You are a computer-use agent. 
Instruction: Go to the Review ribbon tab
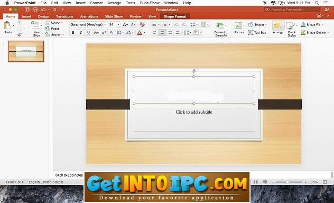(136, 16)
